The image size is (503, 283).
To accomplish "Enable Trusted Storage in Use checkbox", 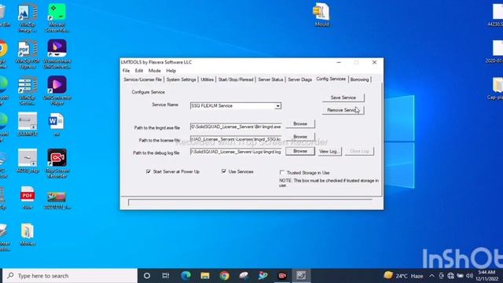I will pos(281,173).
